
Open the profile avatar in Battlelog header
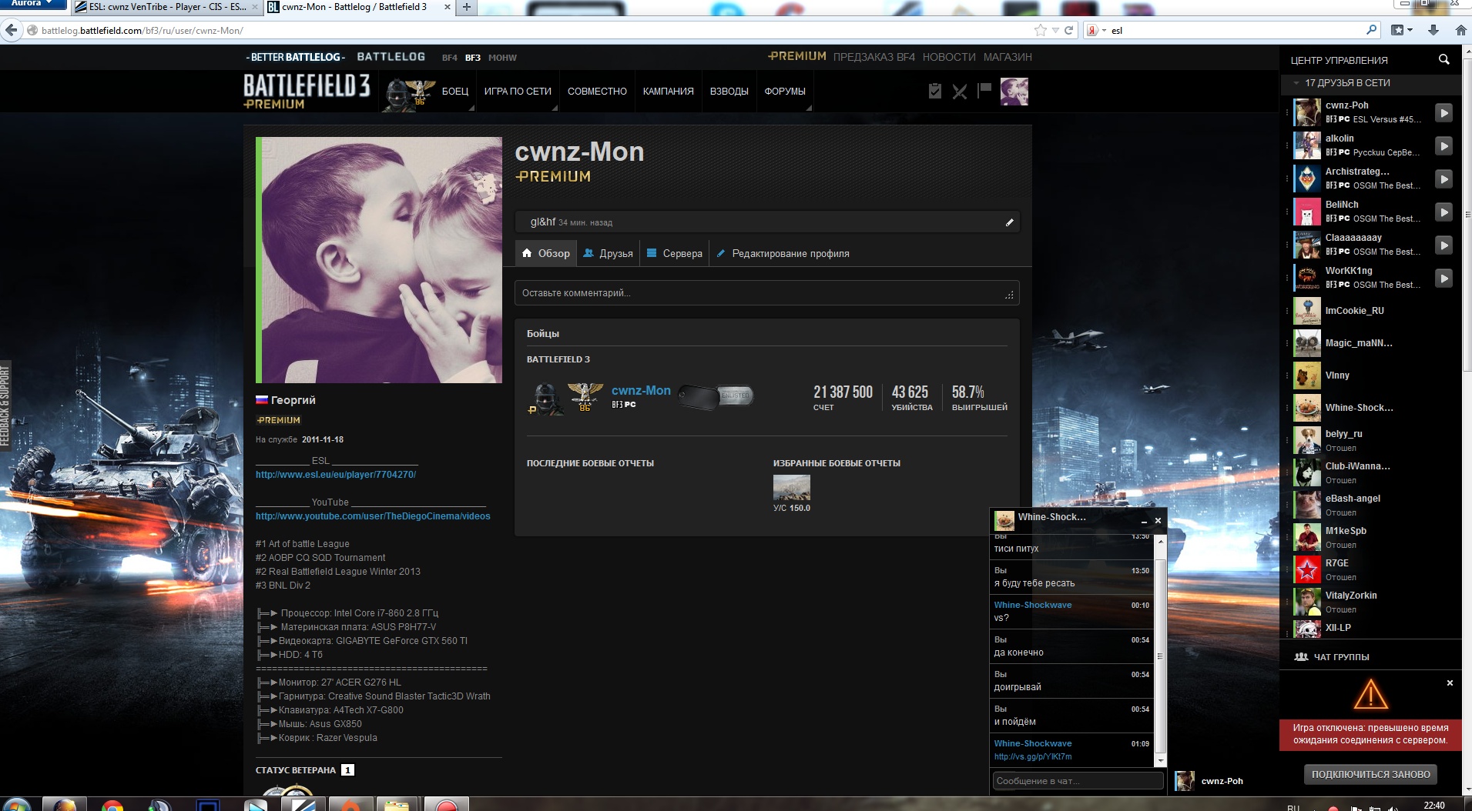(1014, 92)
